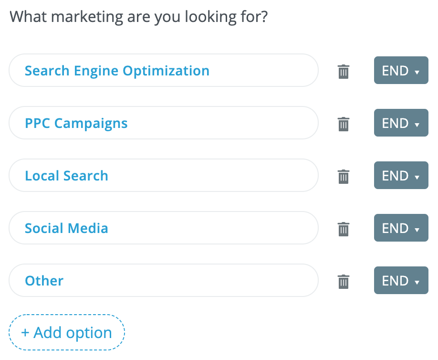Remove the Other option via trash

344,282
